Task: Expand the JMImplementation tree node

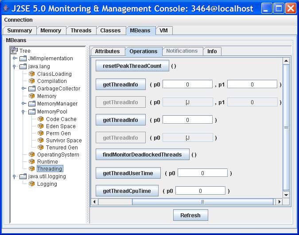Action: coord(15,59)
